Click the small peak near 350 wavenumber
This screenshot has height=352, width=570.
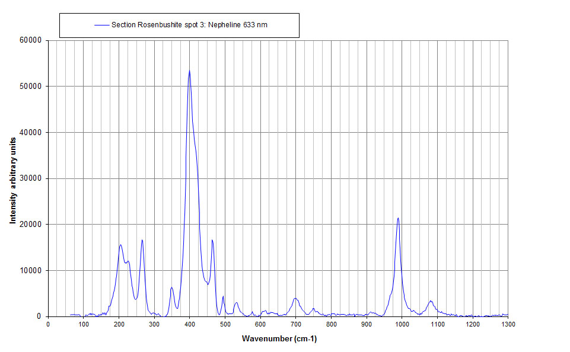point(171,287)
